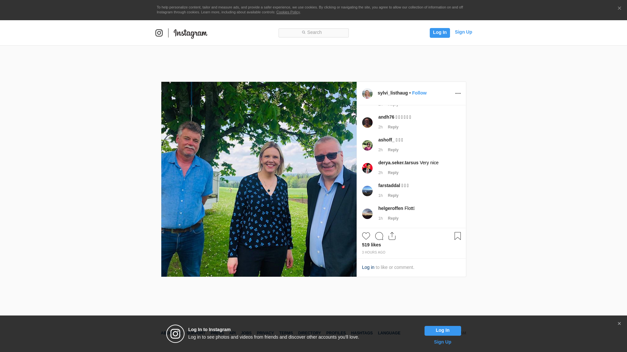Open the LANGUAGE footer selector

pos(389,333)
